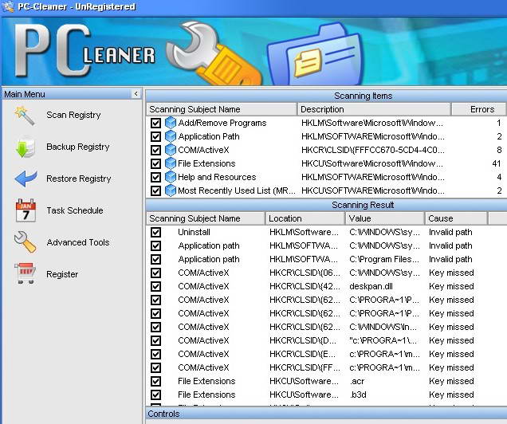The width and height of the screenshot is (507, 424).
Task: Click the Task Schedule calendar icon
Action: click(x=26, y=210)
